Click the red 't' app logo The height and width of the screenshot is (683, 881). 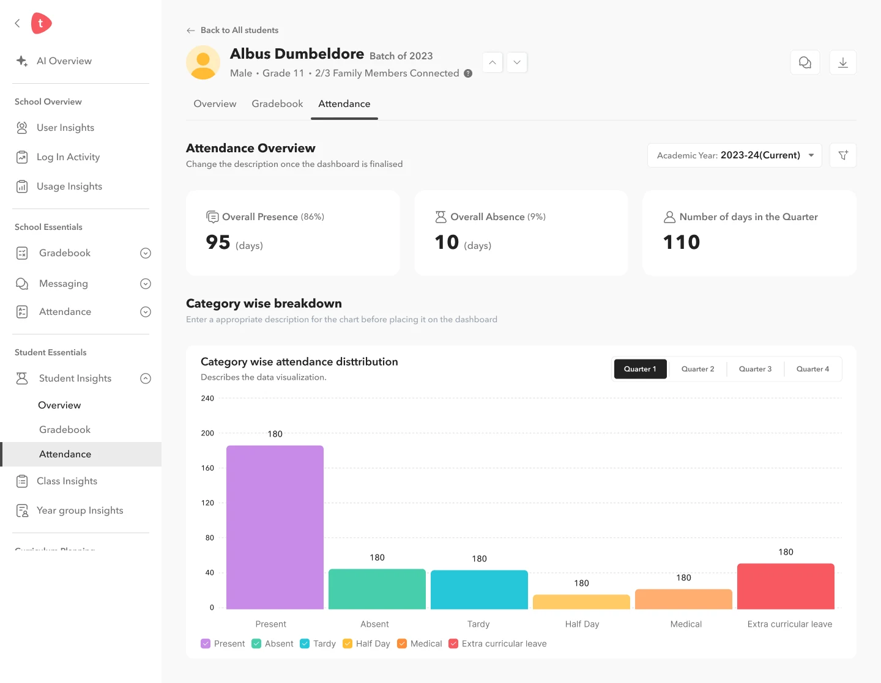(41, 23)
